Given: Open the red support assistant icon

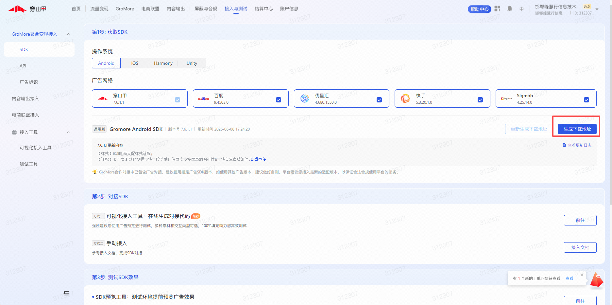Looking at the screenshot, I should 597,280.
